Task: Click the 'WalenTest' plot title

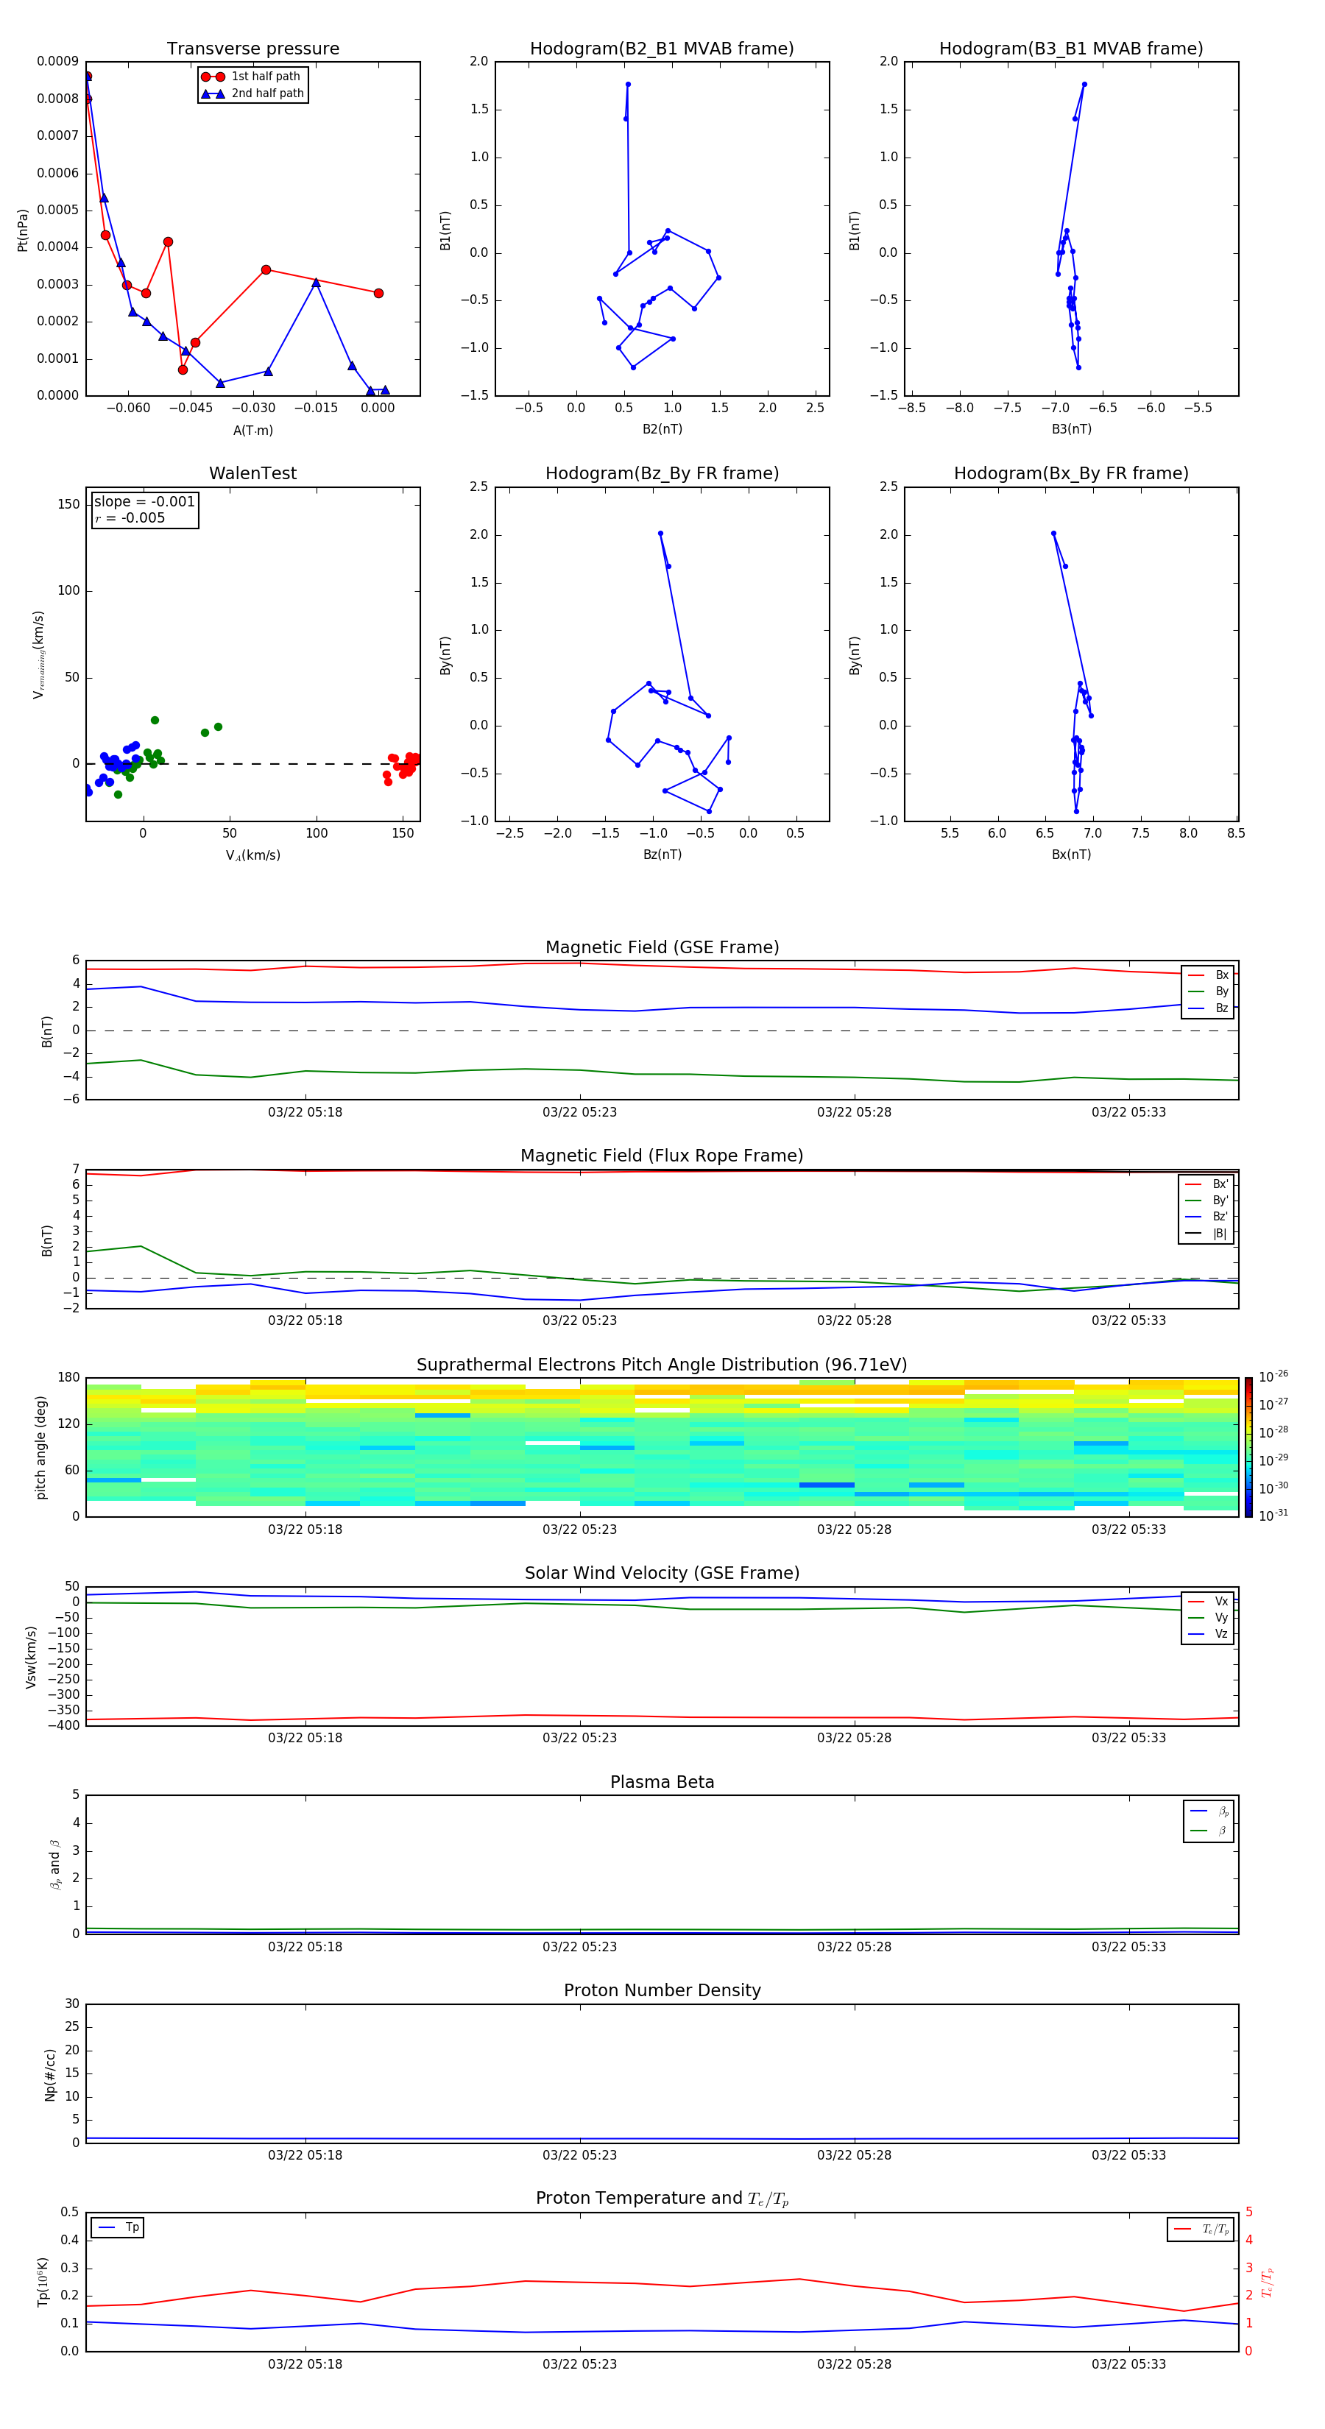Action: coord(252,473)
